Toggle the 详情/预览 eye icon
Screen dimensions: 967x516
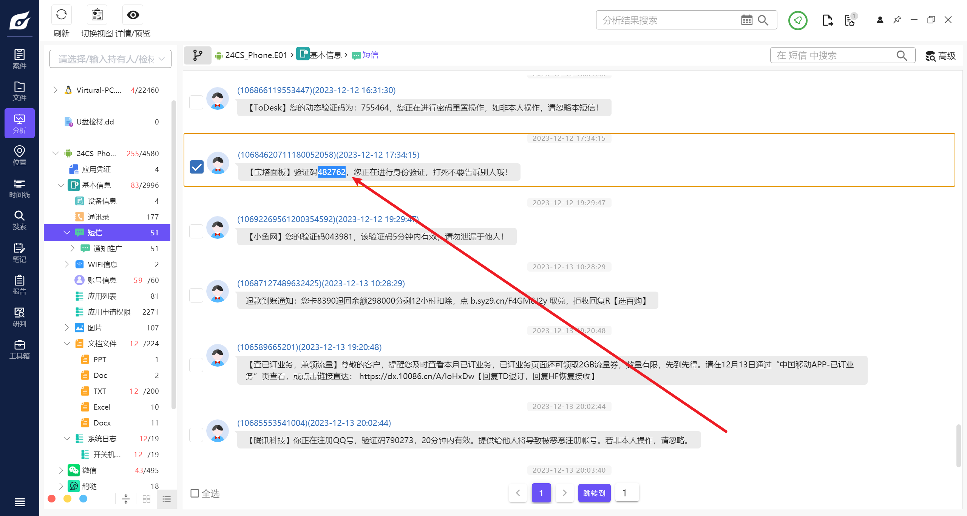tap(133, 15)
